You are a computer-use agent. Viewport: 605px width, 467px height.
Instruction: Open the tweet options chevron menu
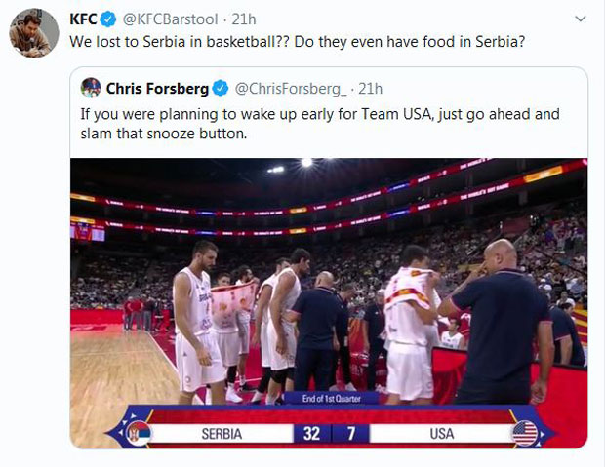click(582, 19)
